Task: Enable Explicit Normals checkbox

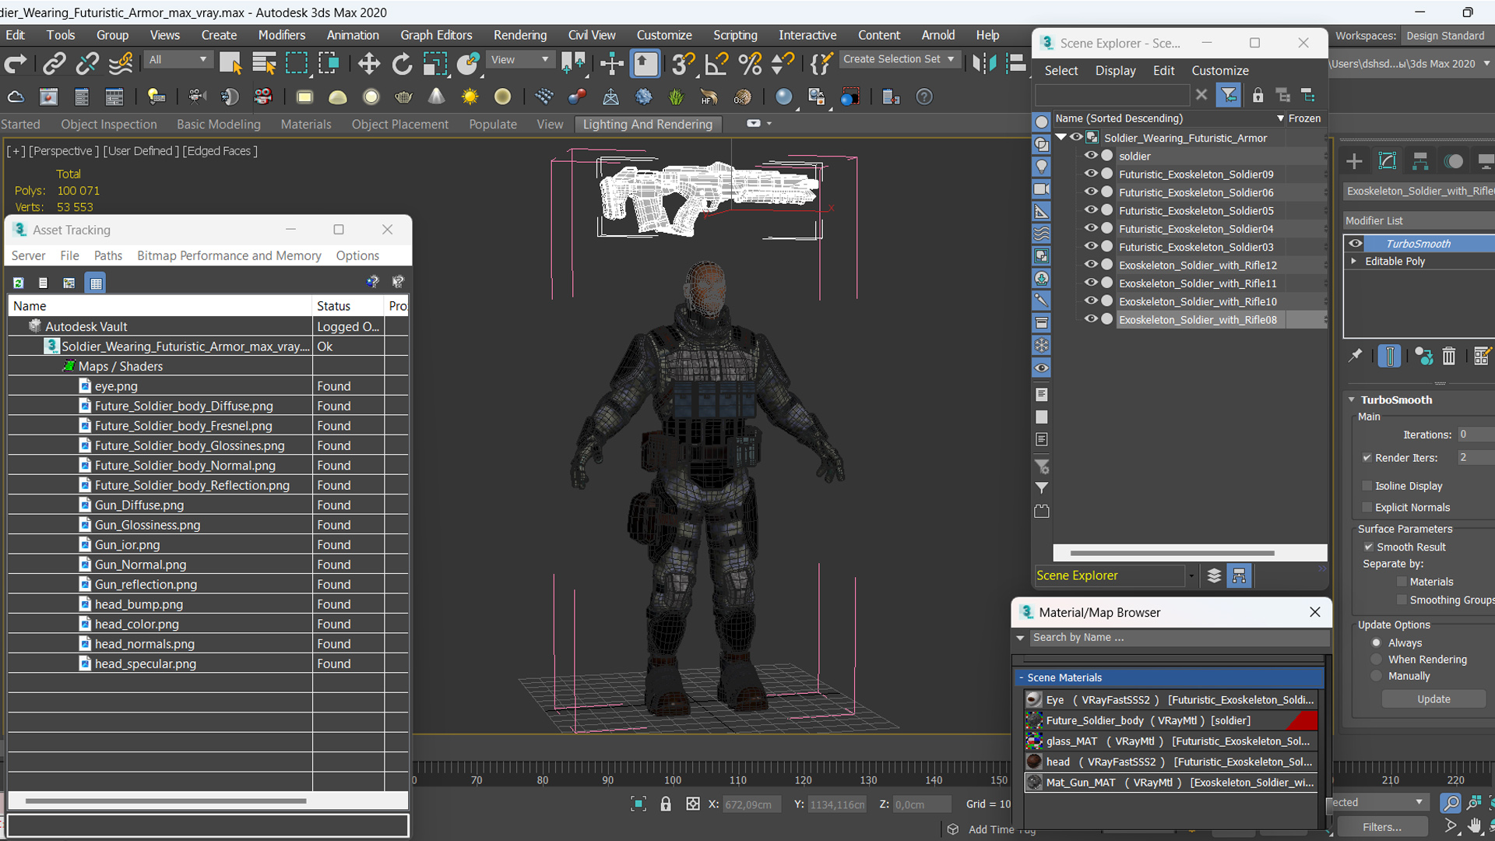Action: [1367, 507]
